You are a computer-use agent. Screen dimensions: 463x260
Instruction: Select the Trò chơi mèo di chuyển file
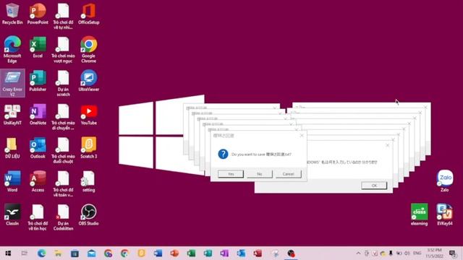63,117
